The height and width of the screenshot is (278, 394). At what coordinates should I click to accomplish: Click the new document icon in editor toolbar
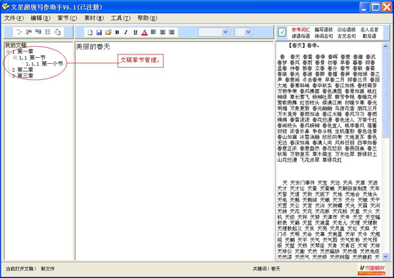89,32
